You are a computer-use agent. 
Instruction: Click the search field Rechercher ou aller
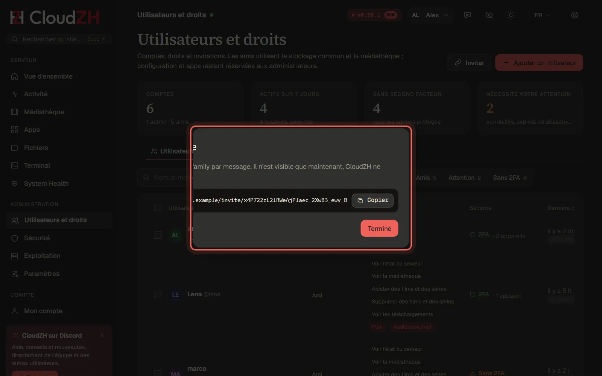coord(59,39)
